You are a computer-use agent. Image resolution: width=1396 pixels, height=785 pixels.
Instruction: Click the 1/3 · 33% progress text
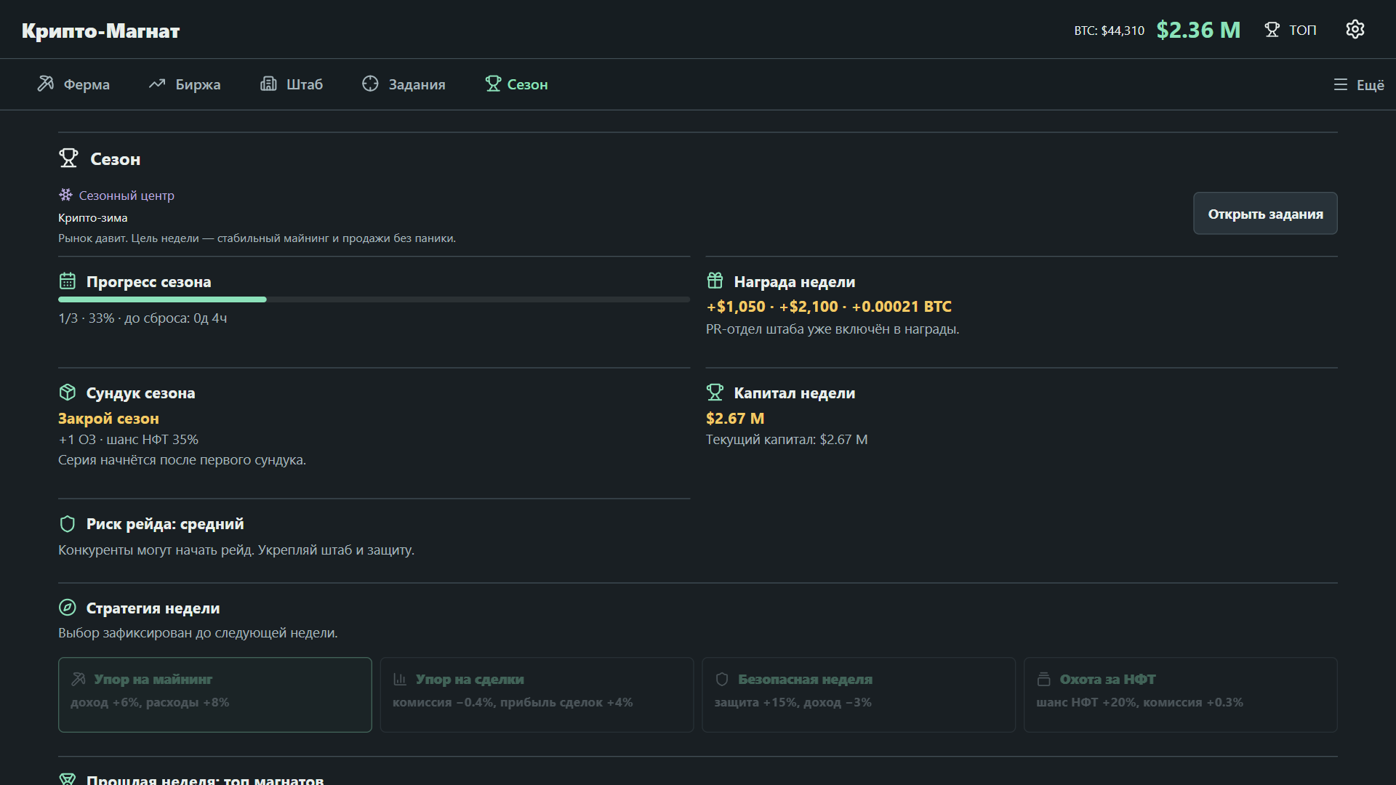pyautogui.click(x=143, y=318)
